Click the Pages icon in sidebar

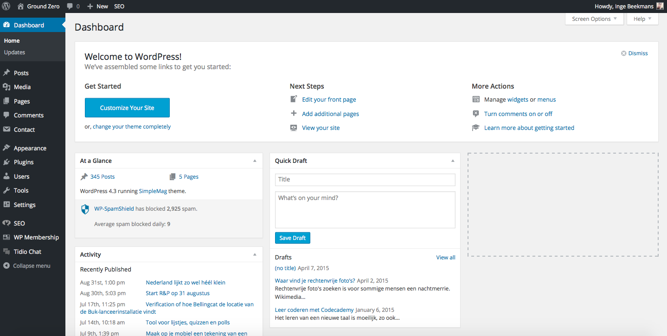[x=6, y=101]
